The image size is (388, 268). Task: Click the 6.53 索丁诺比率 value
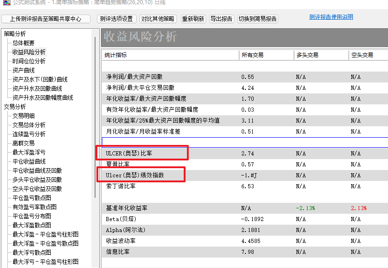[248, 186]
